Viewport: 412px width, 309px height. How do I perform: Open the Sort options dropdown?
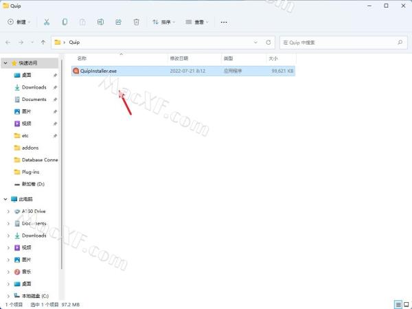tap(163, 22)
